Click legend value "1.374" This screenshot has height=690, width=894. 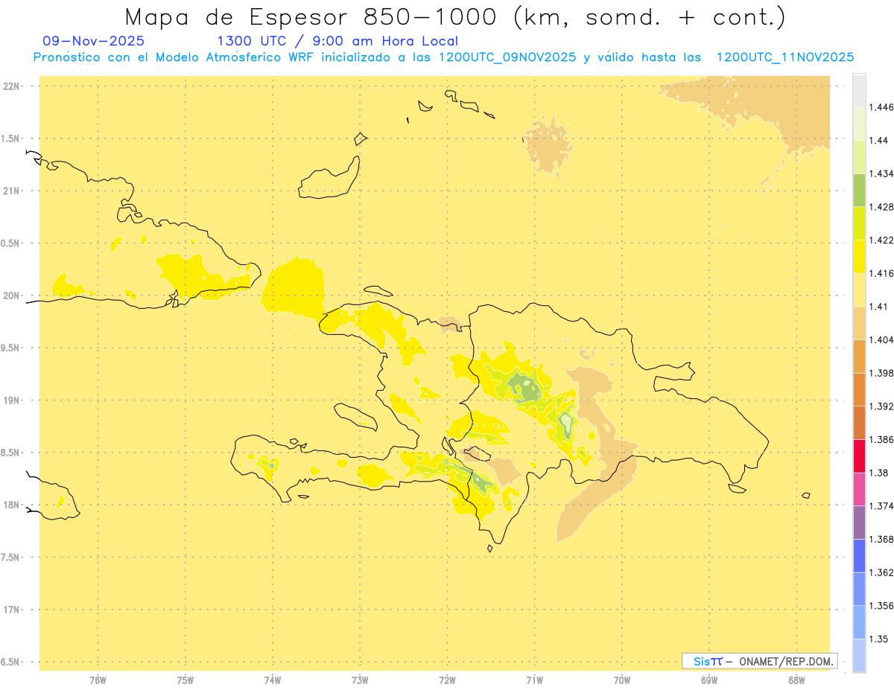[883, 506]
